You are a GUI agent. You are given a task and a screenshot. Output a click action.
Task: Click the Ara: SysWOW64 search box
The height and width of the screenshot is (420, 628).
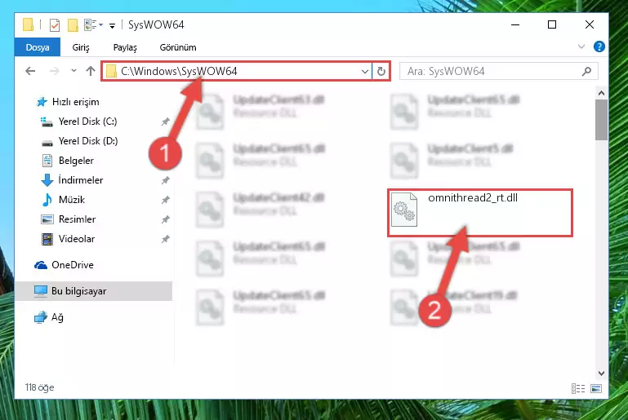pos(499,71)
